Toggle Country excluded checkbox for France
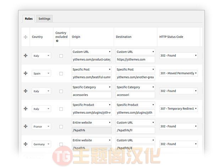 point(61,126)
